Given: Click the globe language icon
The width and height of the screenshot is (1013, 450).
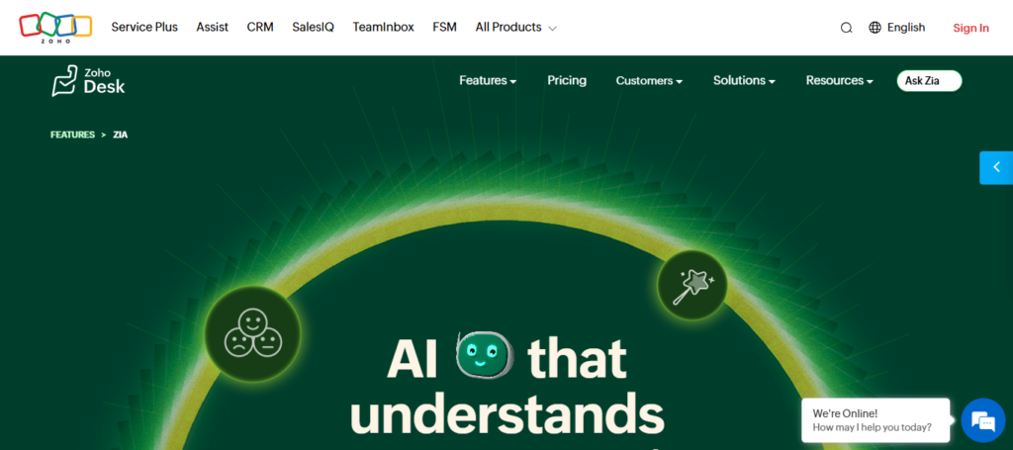Looking at the screenshot, I should point(875,28).
